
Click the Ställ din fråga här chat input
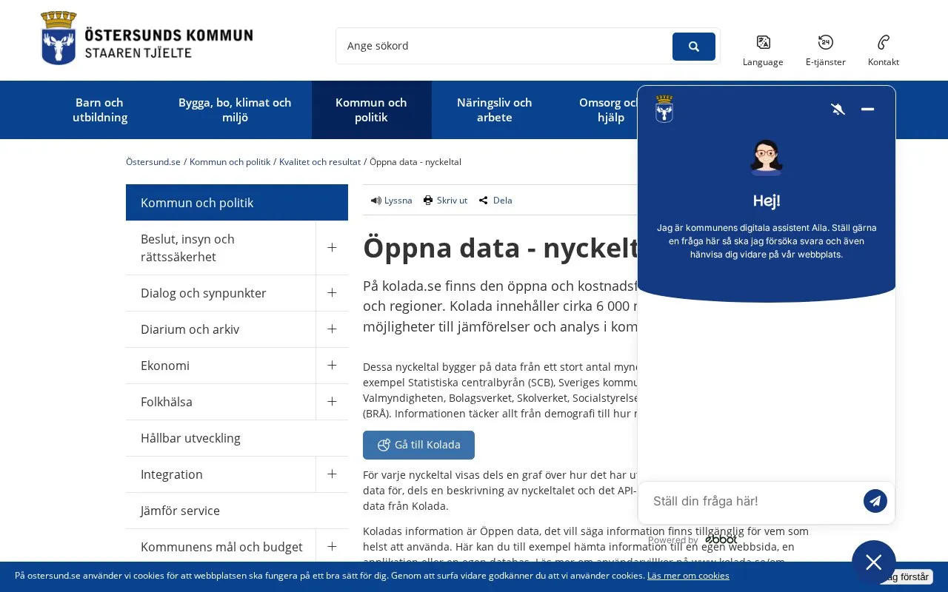coord(751,501)
